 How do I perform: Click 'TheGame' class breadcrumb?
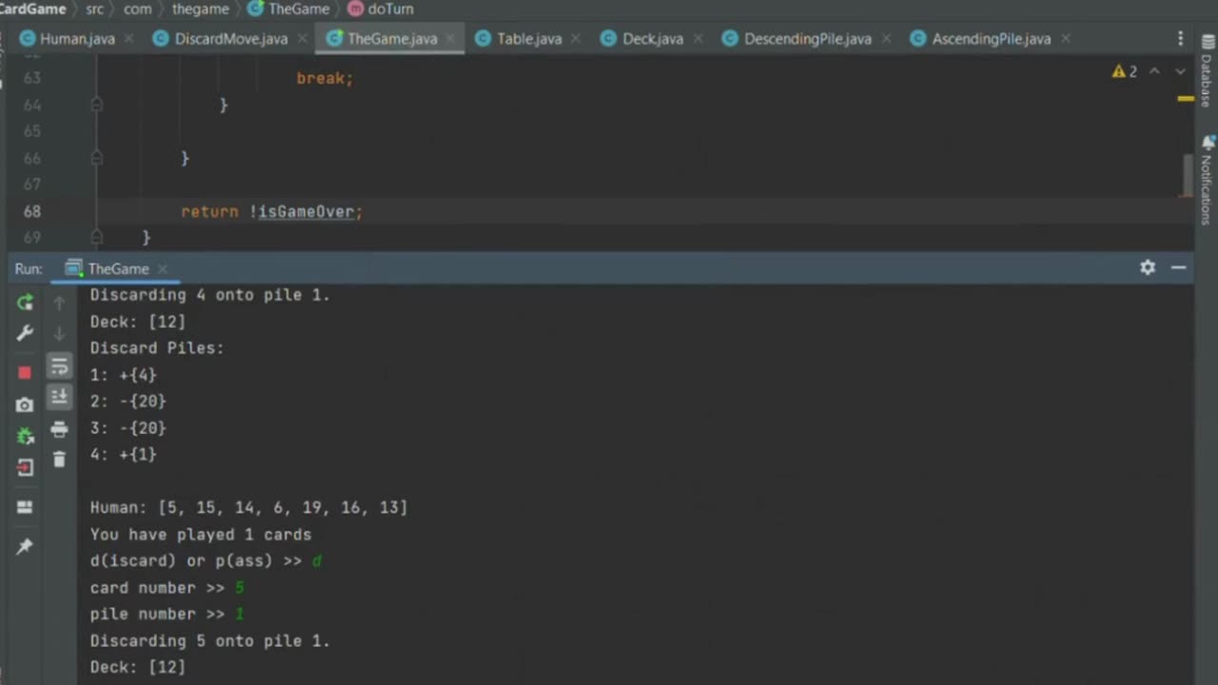(x=288, y=9)
